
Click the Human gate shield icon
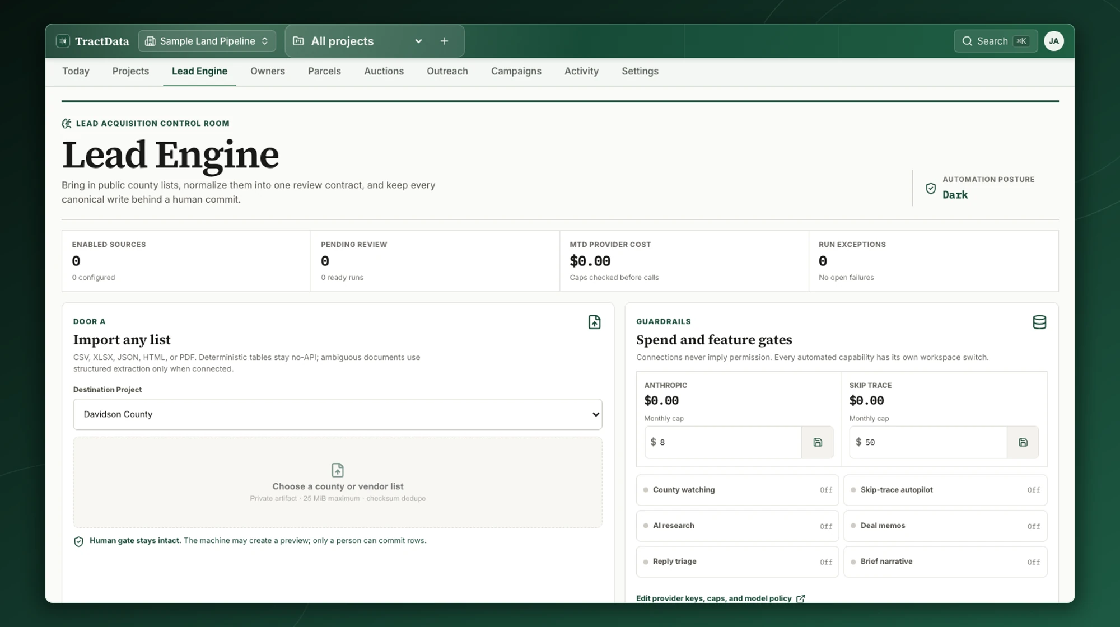[78, 541]
